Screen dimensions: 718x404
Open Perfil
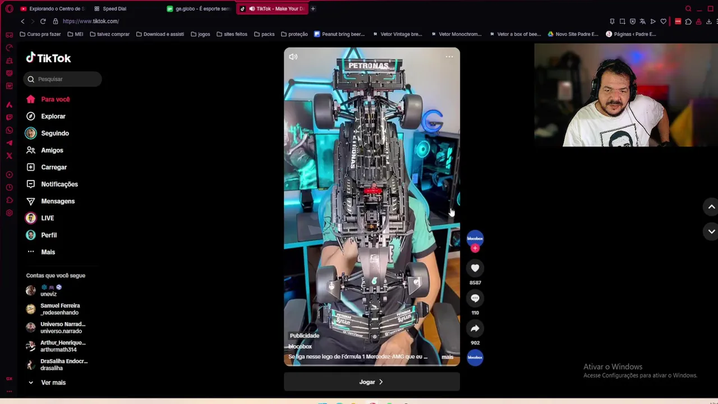42,235
